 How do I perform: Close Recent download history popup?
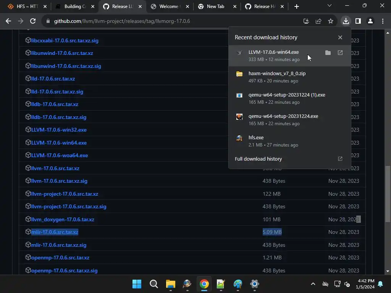coord(340,37)
